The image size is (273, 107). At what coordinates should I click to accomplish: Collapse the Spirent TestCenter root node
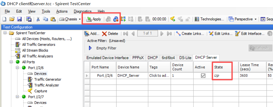[5, 33]
